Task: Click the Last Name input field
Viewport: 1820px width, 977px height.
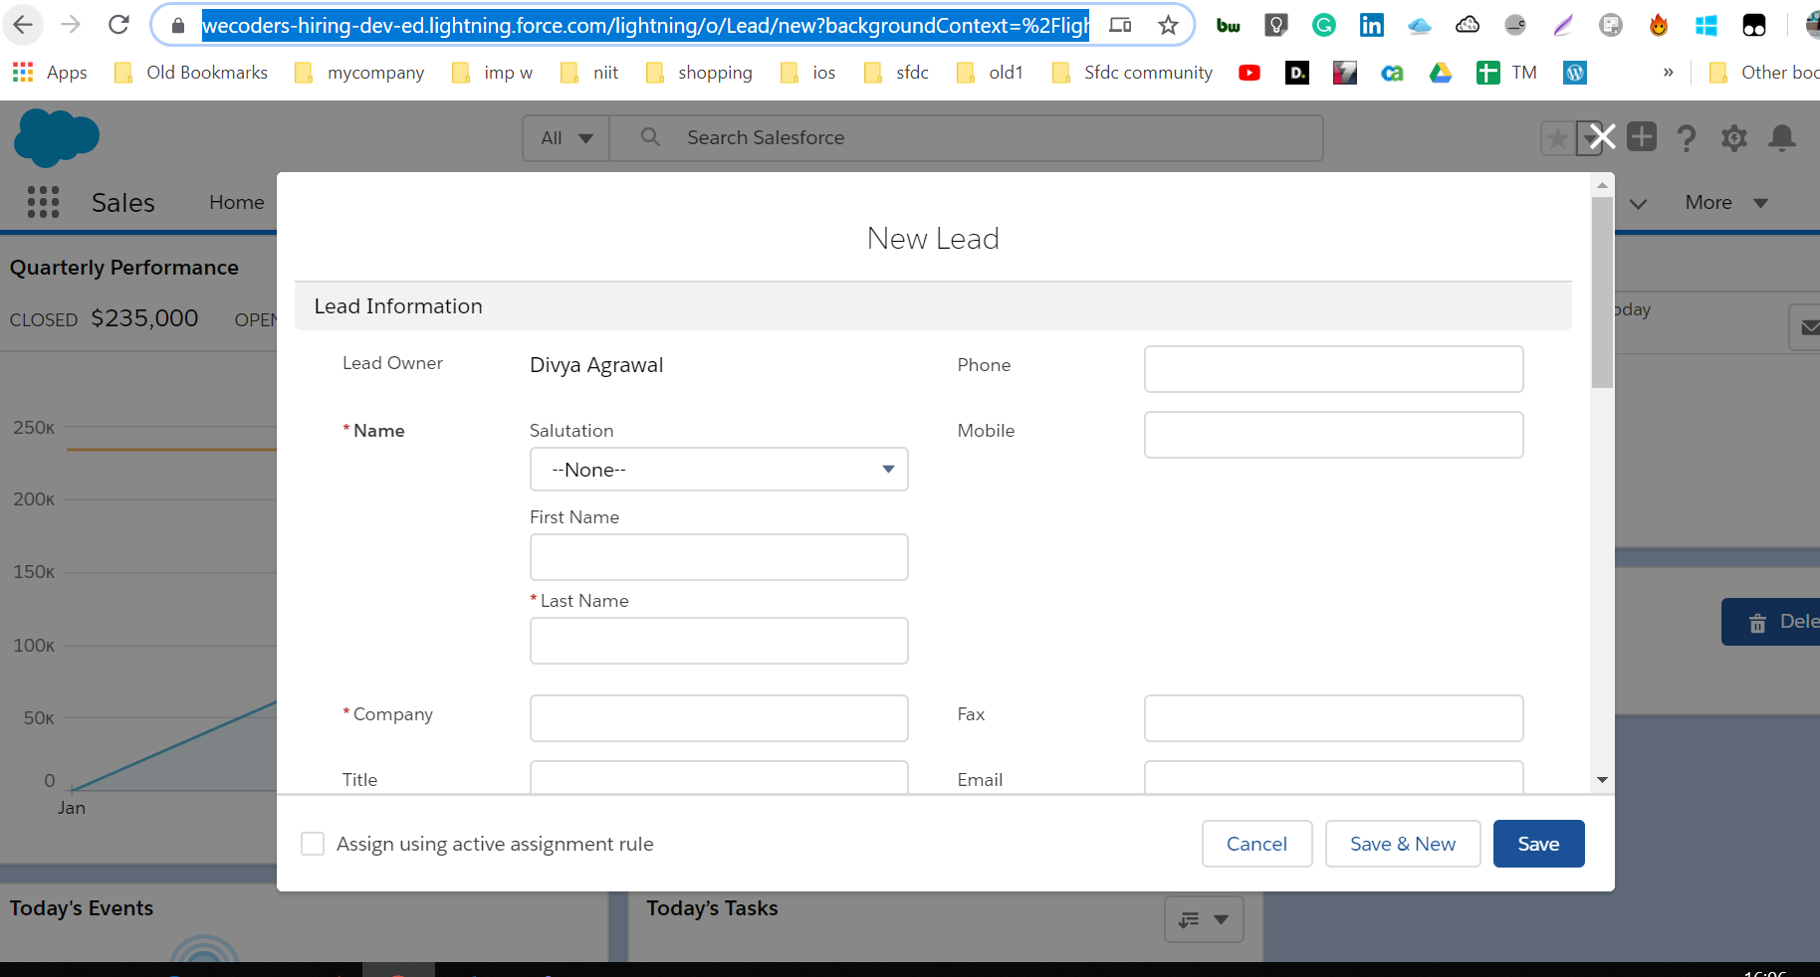Action: pos(718,641)
